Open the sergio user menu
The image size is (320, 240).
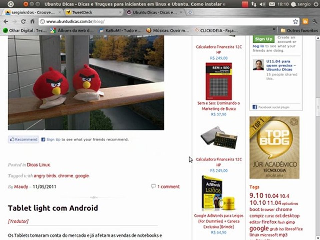point(301,4)
